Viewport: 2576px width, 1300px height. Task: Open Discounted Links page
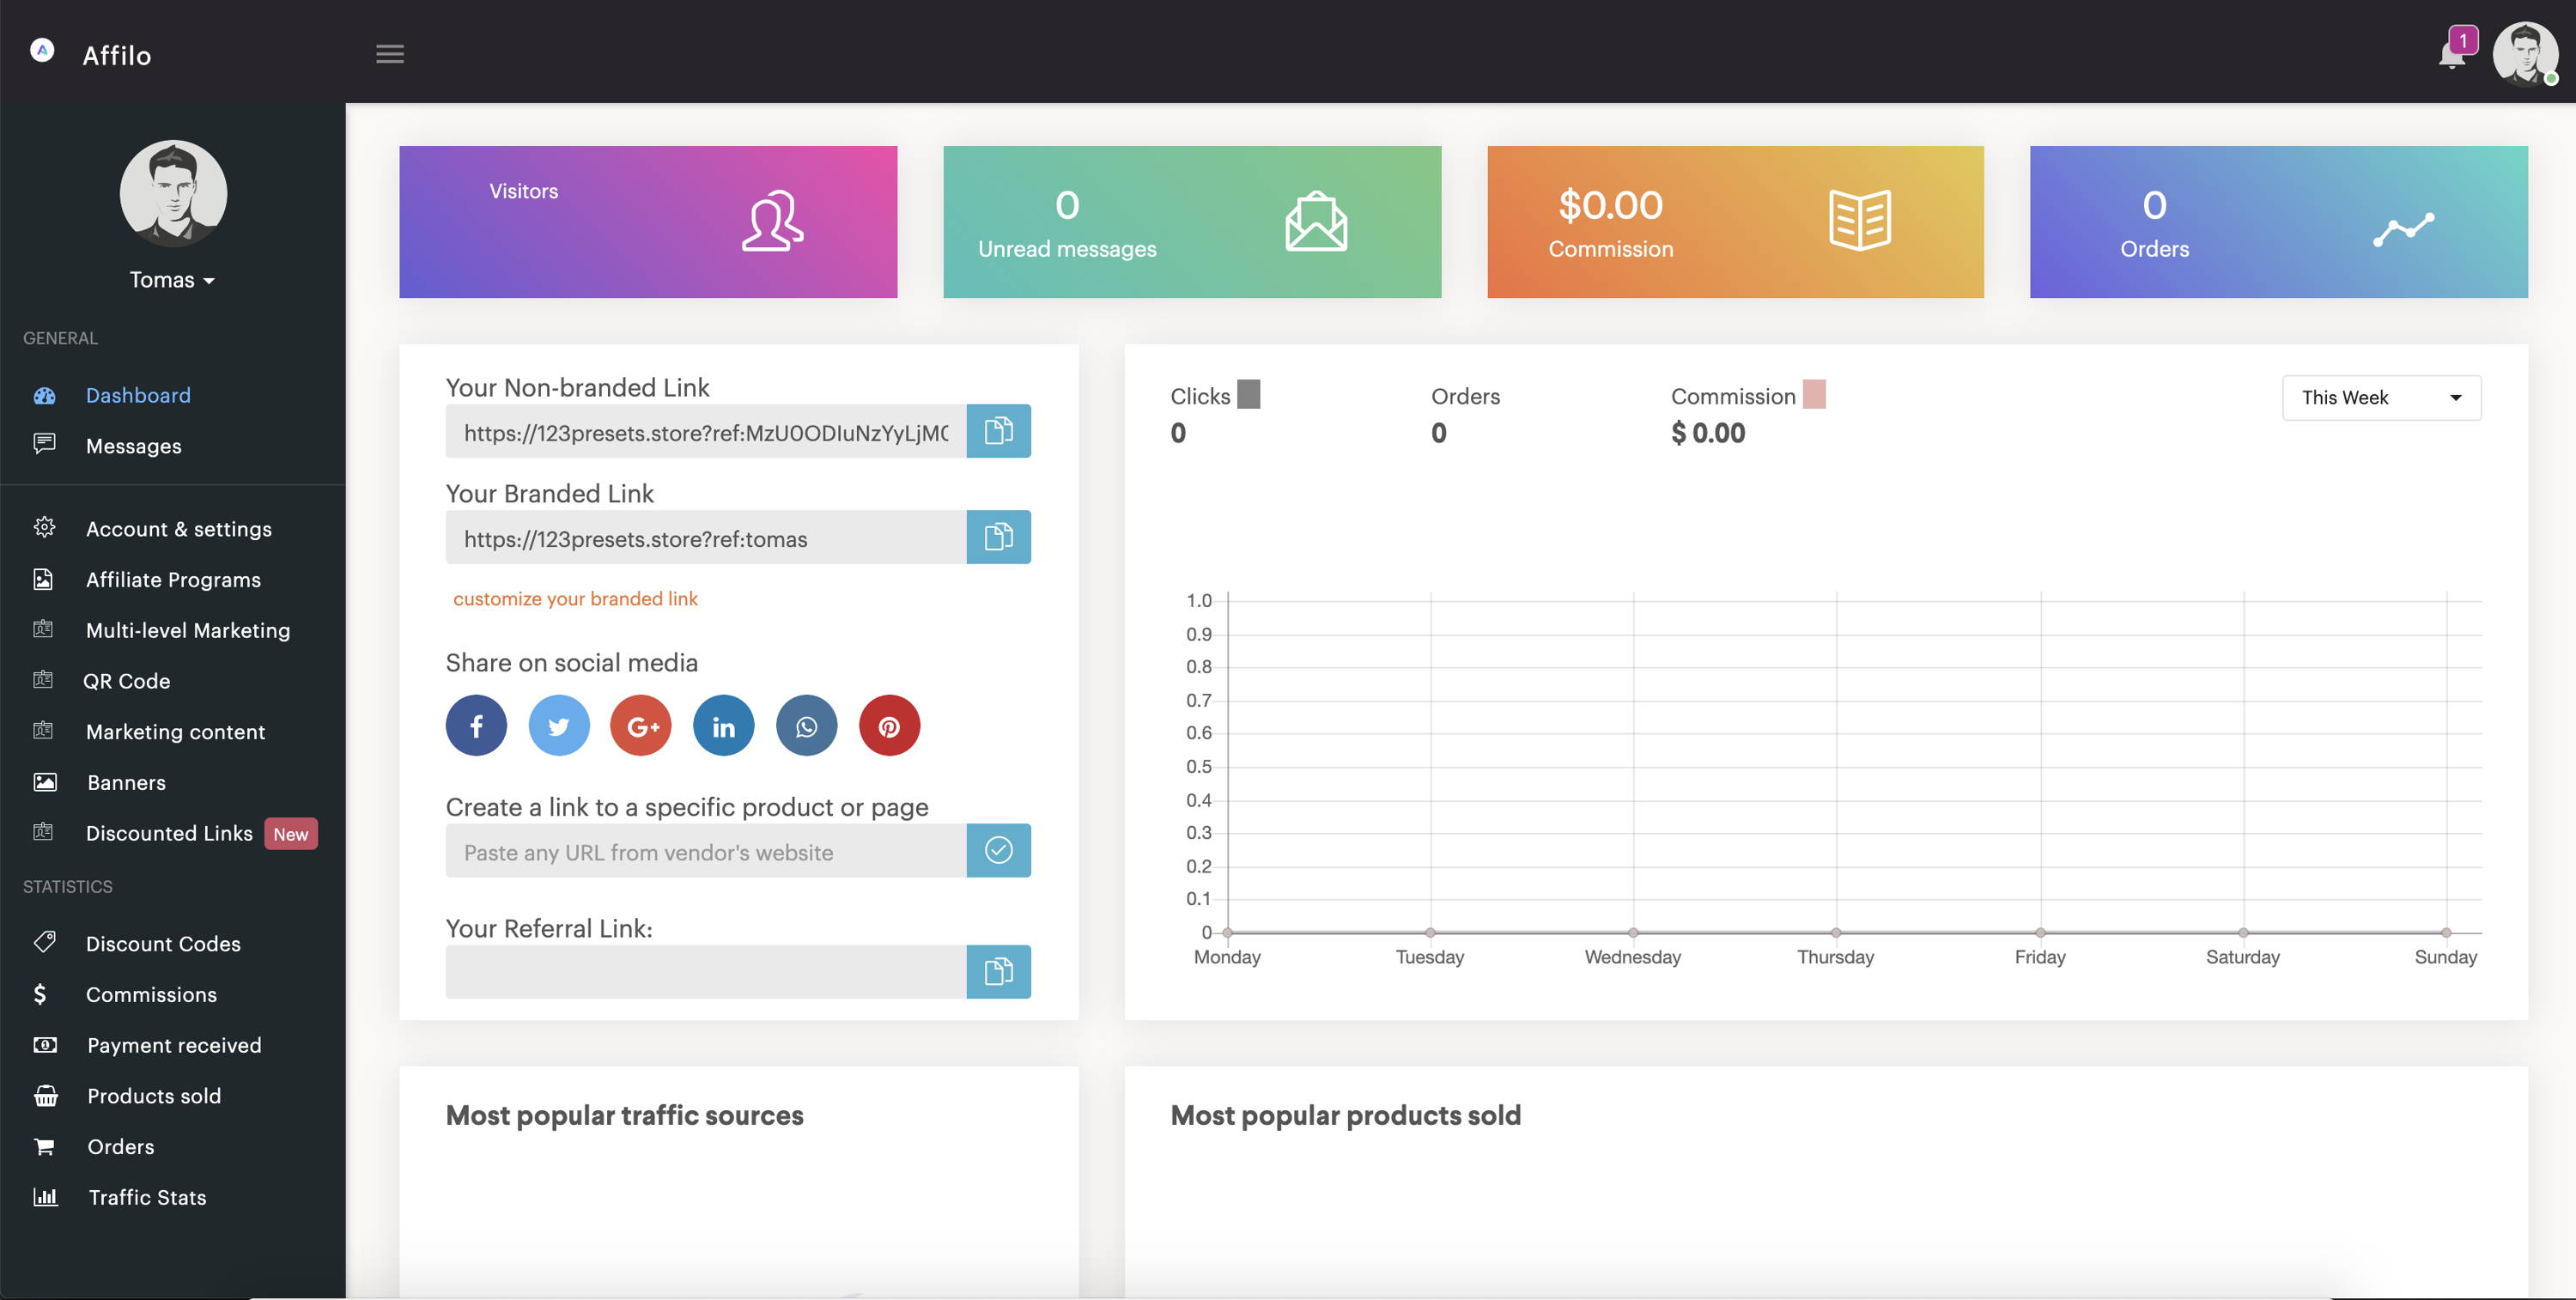[x=169, y=834]
